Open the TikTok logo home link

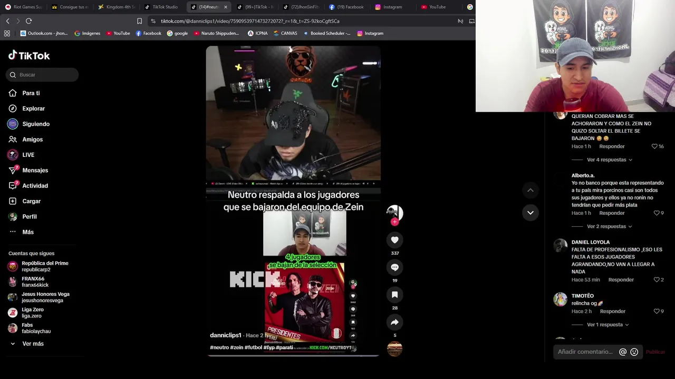pos(29,55)
